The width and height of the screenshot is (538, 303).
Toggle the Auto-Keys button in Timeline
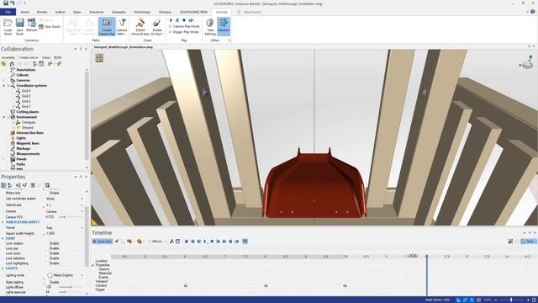coord(103,242)
